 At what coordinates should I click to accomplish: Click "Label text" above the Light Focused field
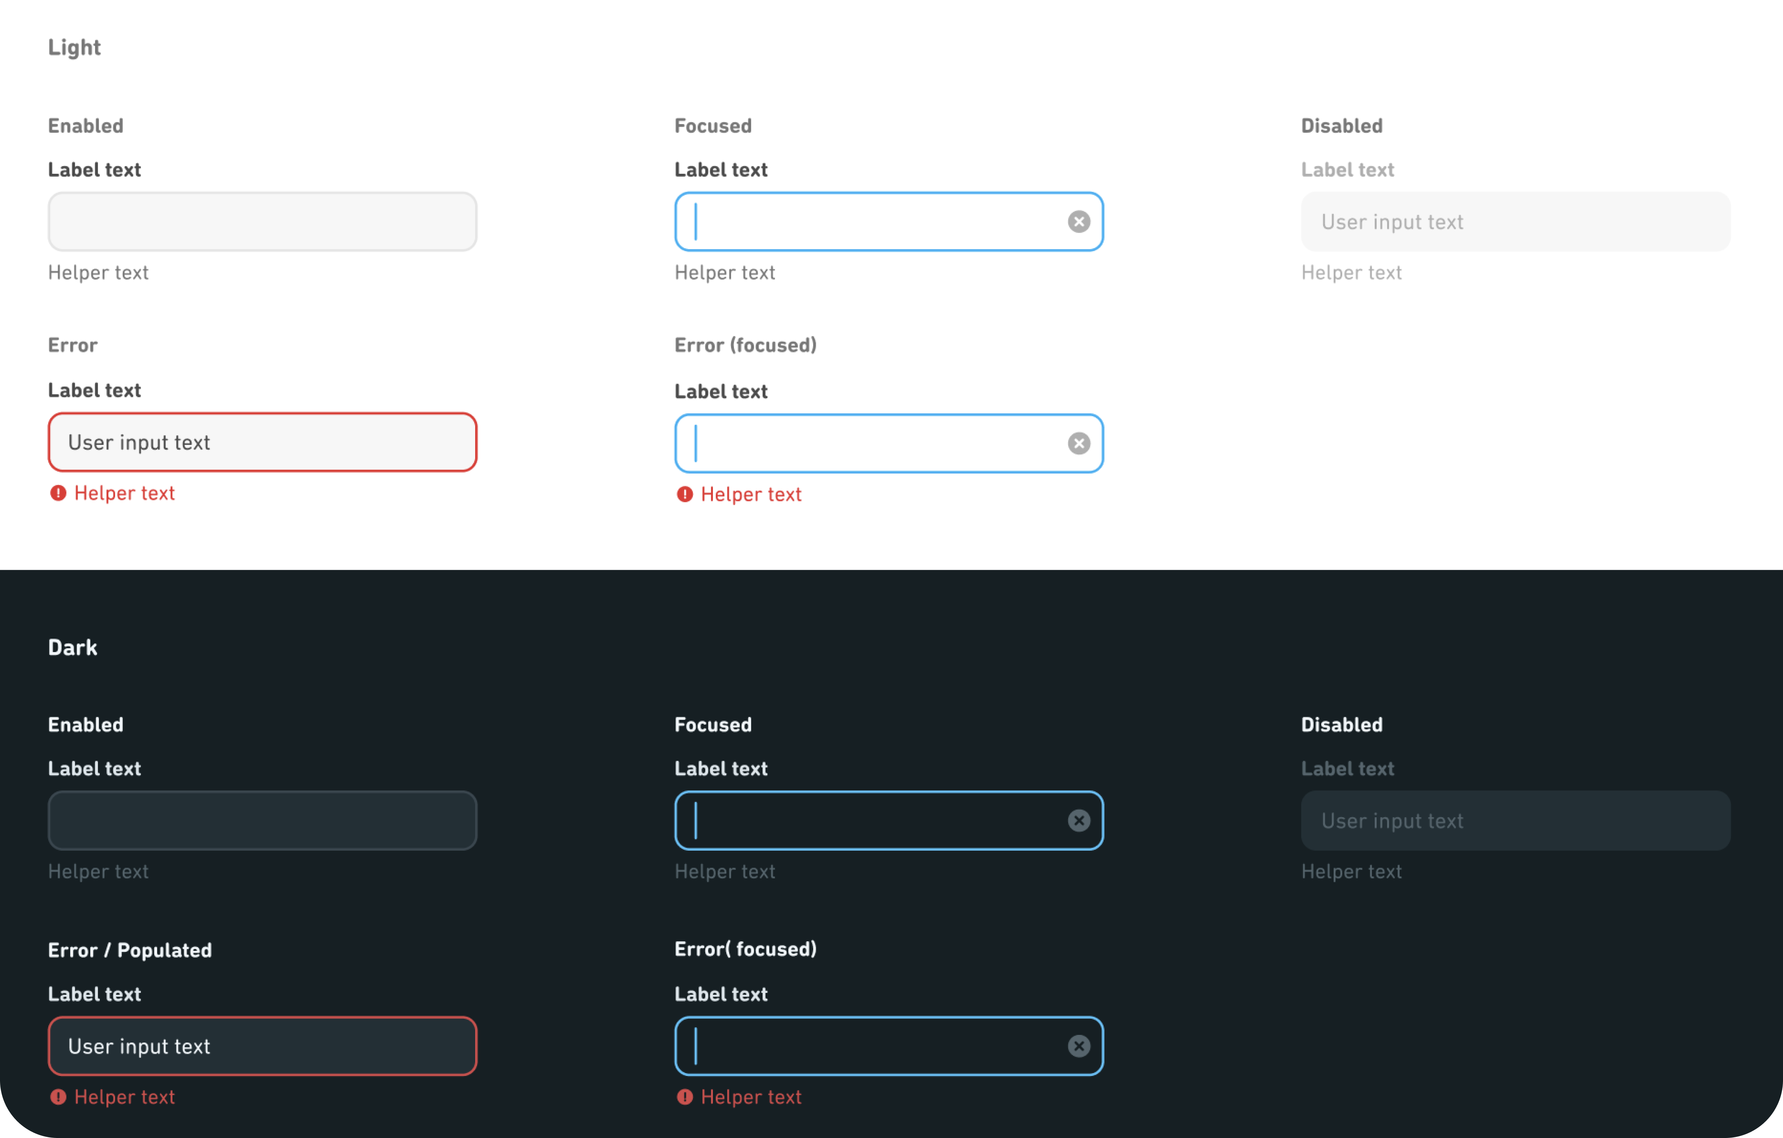(721, 169)
